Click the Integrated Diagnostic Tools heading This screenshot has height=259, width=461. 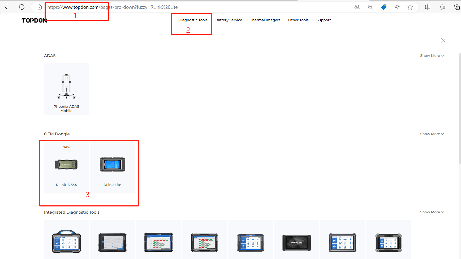click(72, 212)
